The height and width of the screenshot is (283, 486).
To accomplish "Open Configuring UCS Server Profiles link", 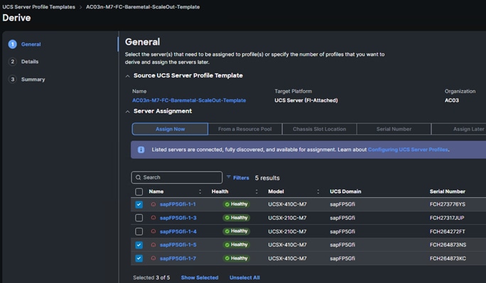I will pyautogui.click(x=408, y=150).
